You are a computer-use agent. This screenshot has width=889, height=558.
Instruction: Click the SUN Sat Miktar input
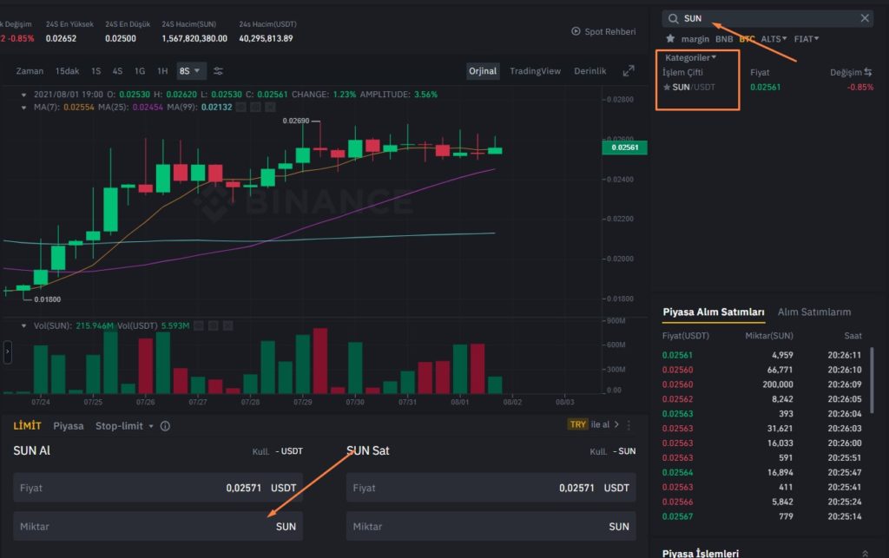491,526
